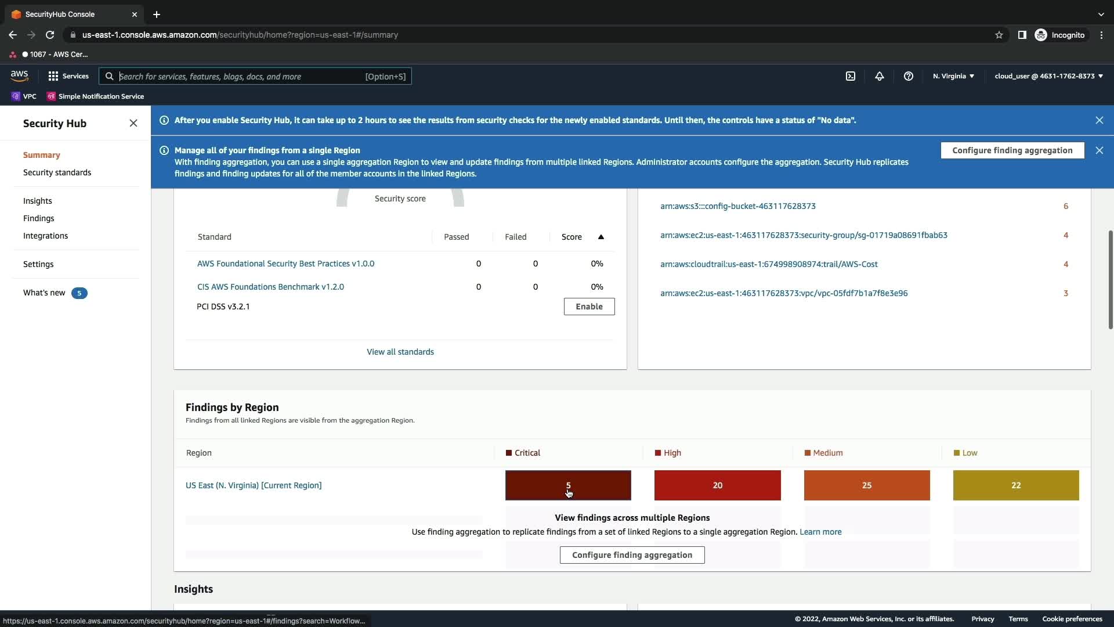Collapse the Security Hub sidebar with X
The height and width of the screenshot is (627, 1114).
[133, 123]
